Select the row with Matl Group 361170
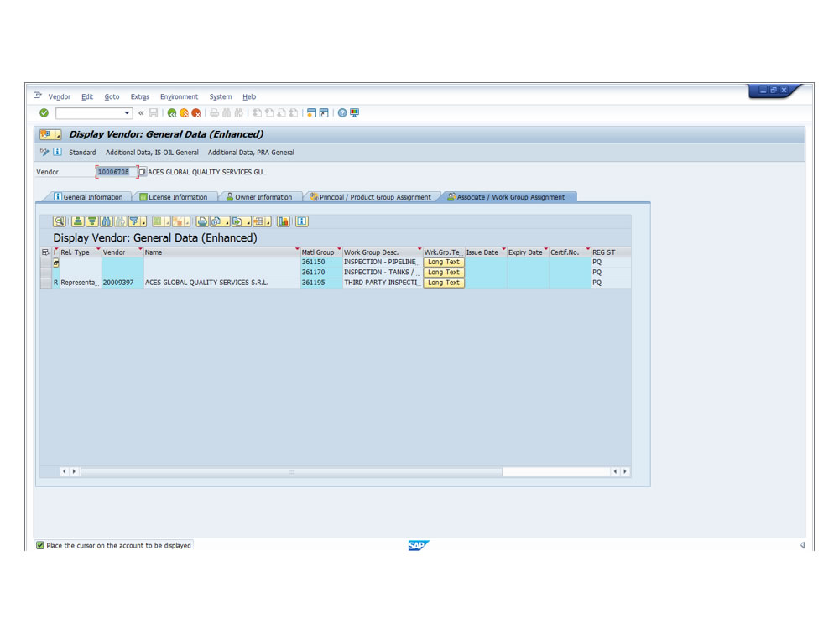 45,273
